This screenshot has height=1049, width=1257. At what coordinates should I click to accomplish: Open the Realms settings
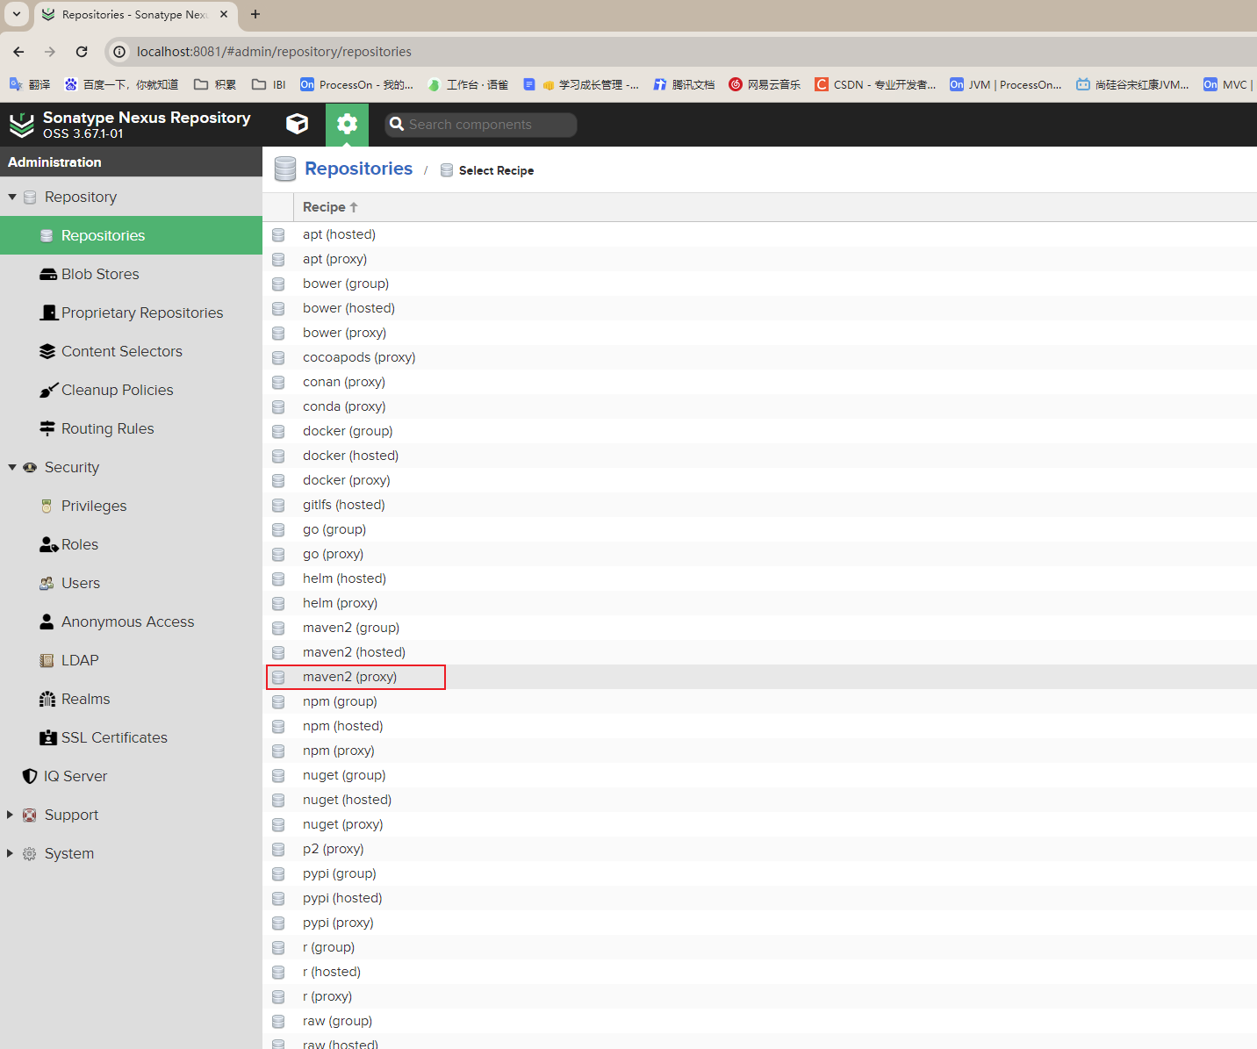(x=85, y=699)
